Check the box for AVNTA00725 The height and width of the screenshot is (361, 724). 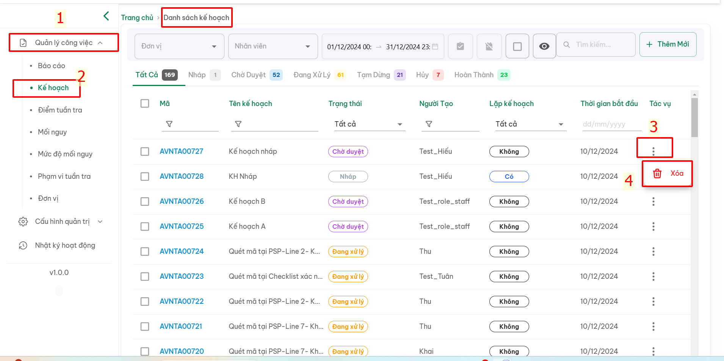145,227
